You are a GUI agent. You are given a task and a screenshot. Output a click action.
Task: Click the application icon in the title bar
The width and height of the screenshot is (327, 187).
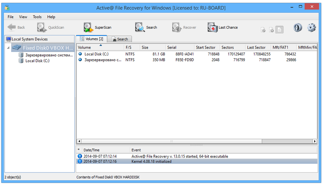pyautogui.click(x=7, y=8)
